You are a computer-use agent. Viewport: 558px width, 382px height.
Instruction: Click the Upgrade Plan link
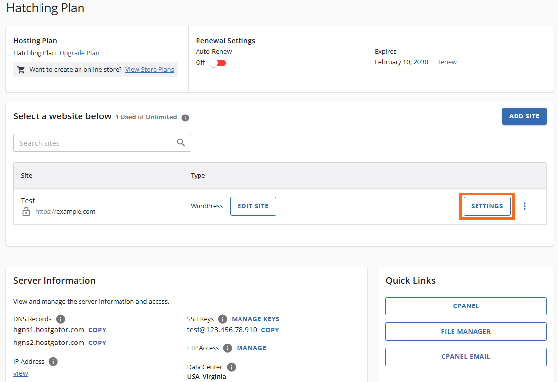80,53
